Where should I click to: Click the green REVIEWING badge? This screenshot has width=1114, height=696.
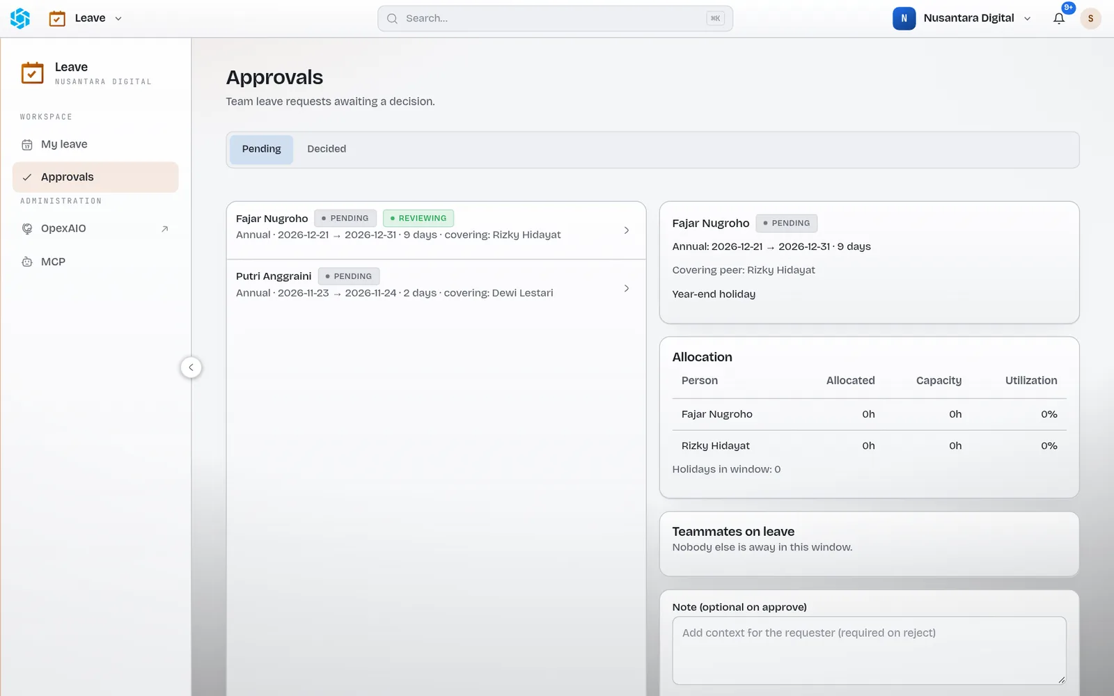click(x=418, y=219)
